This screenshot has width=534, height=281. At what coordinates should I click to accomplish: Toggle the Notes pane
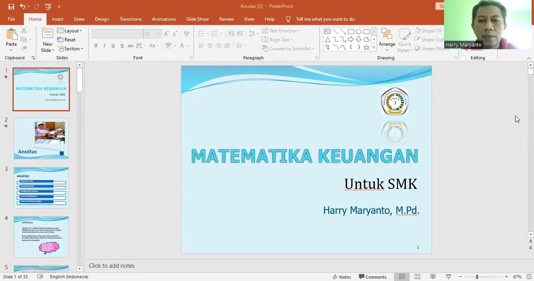(341, 277)
